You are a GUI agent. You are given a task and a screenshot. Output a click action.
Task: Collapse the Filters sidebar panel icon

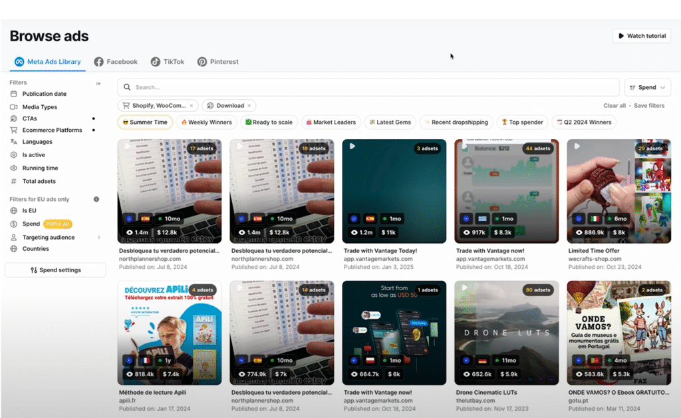tap(98, 83)
